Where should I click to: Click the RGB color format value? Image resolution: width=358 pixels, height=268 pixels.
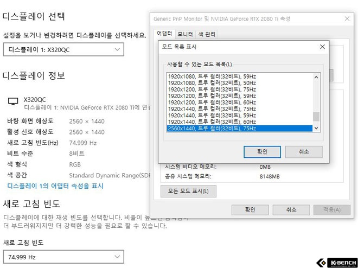click(x=75, y=164)
